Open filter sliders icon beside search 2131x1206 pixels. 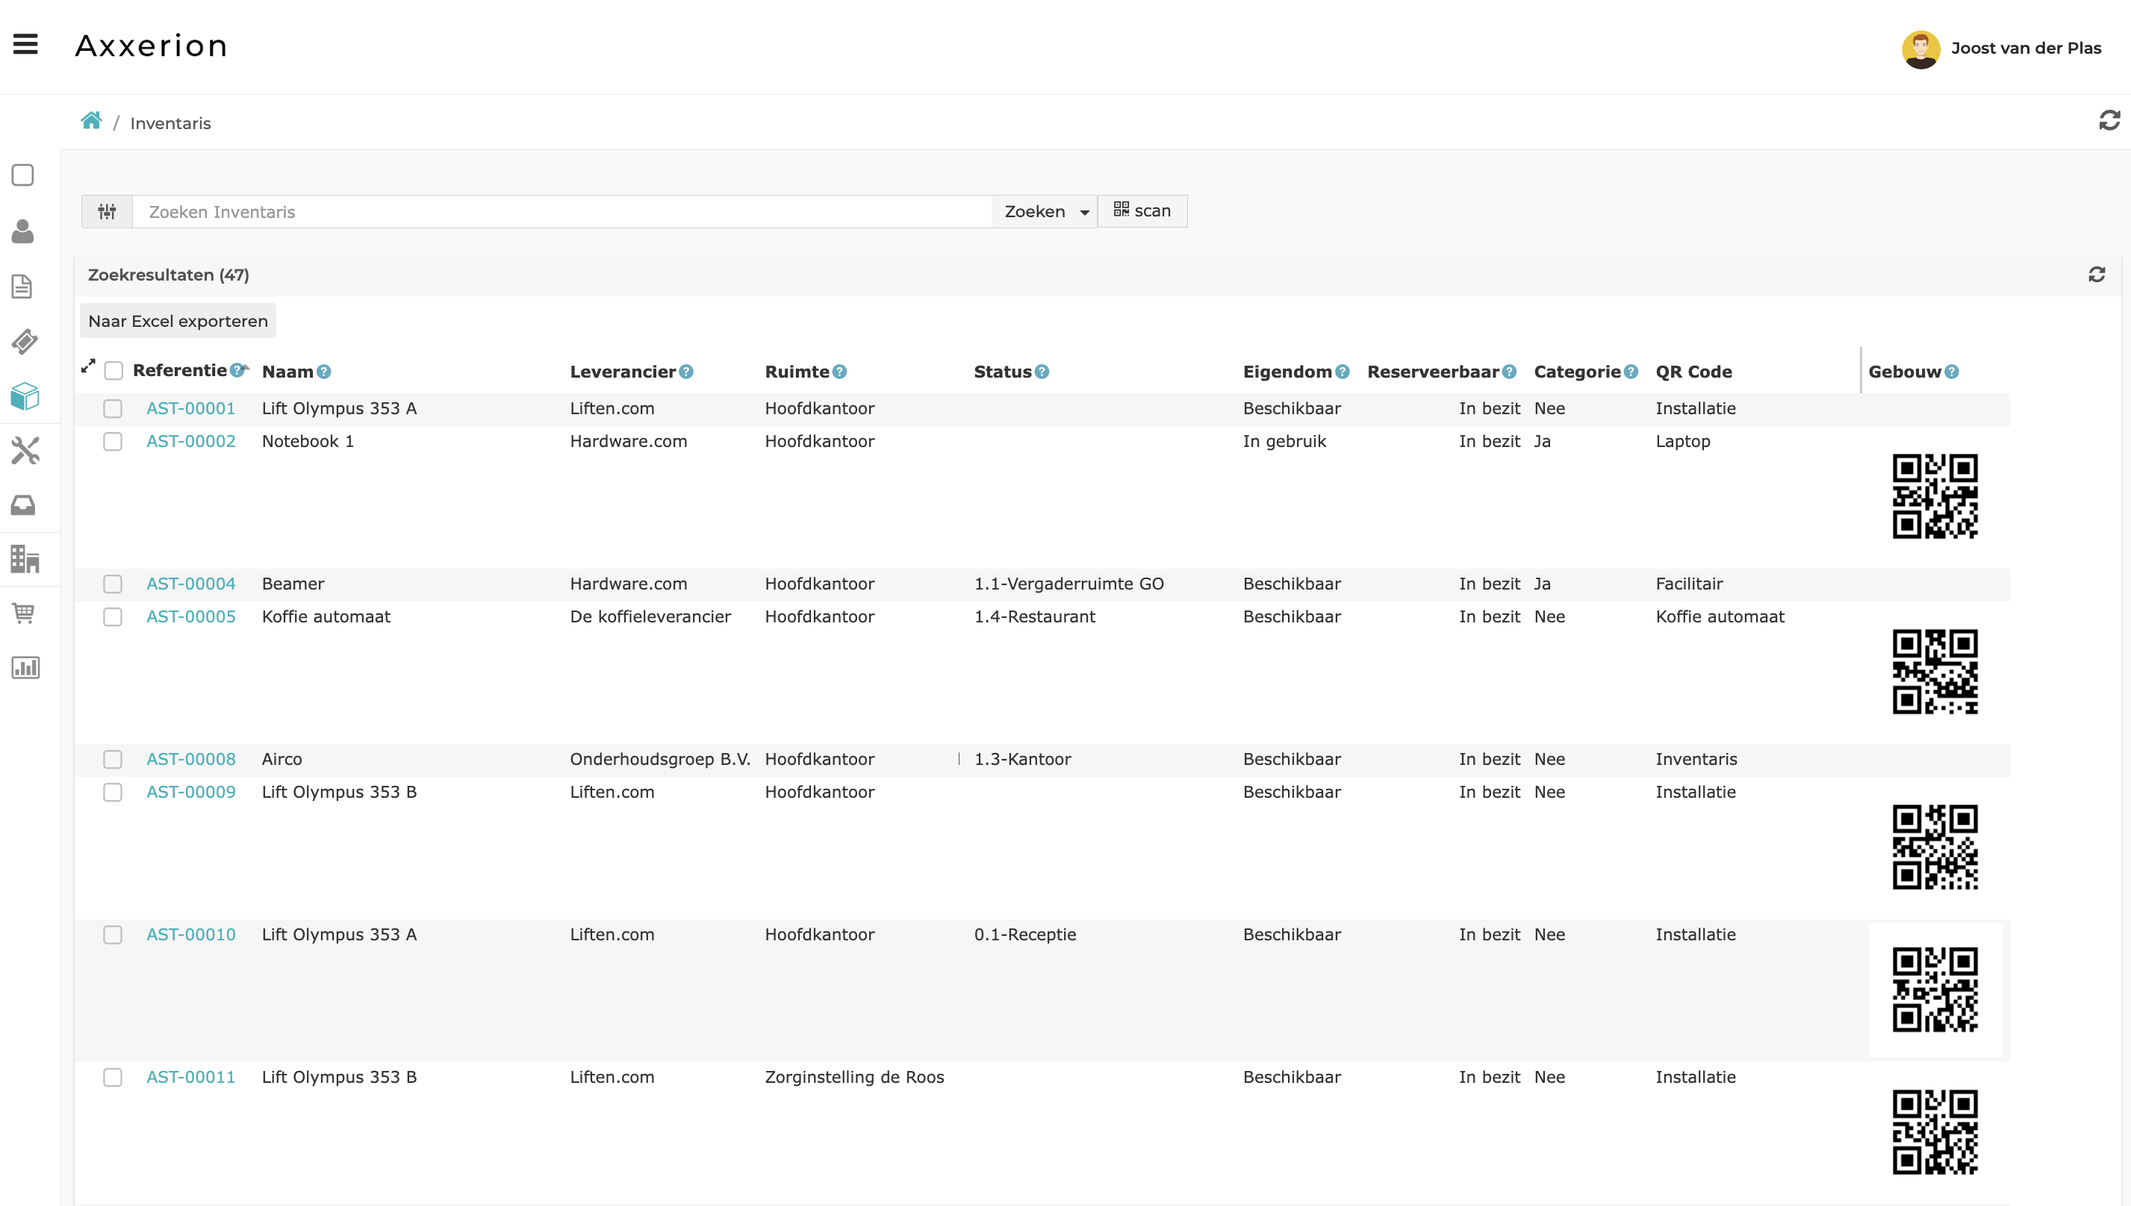pos(107,212)
